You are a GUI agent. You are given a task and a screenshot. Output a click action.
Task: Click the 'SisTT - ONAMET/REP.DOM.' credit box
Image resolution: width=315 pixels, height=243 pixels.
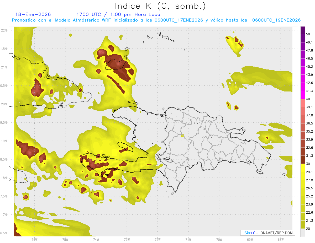pos(267,233)
